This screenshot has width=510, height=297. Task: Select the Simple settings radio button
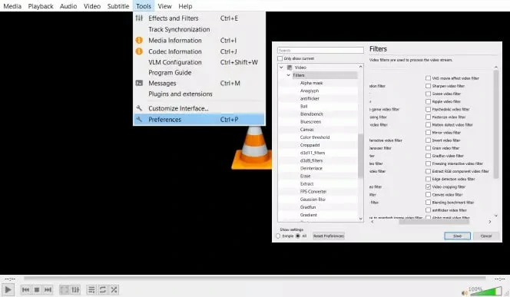(x=278, y=236)
